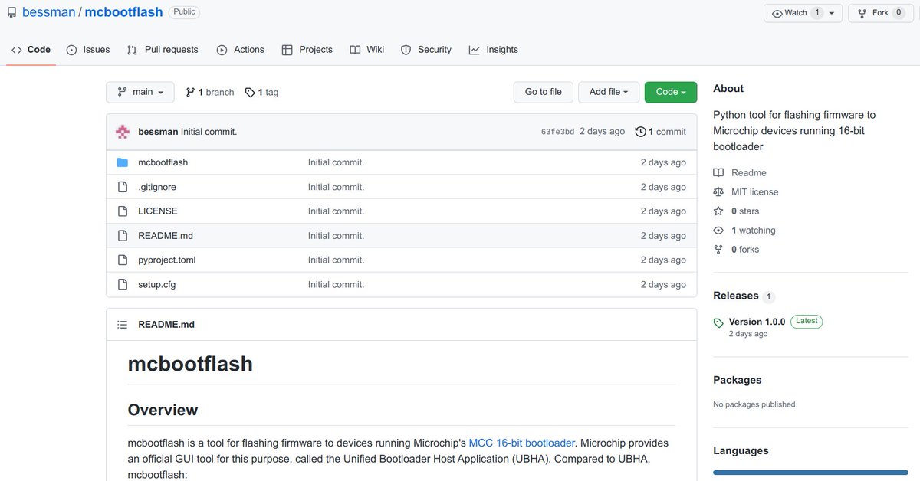Select the Code tab
The width and height of the screenshot is (920, 481).
pos(31,50)
